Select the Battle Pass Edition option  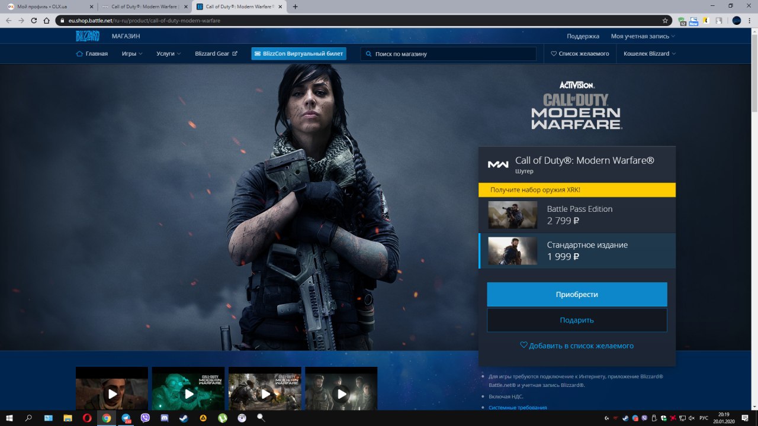tap(577, 215)
